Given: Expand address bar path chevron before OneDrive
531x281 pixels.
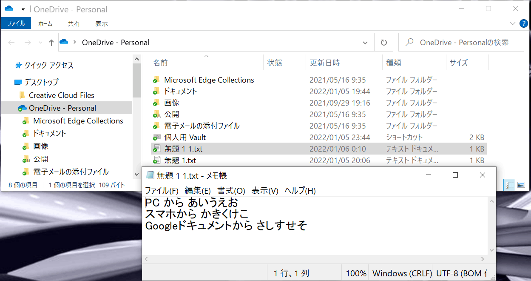Looking at the screenshot, I should pos(75,43).
